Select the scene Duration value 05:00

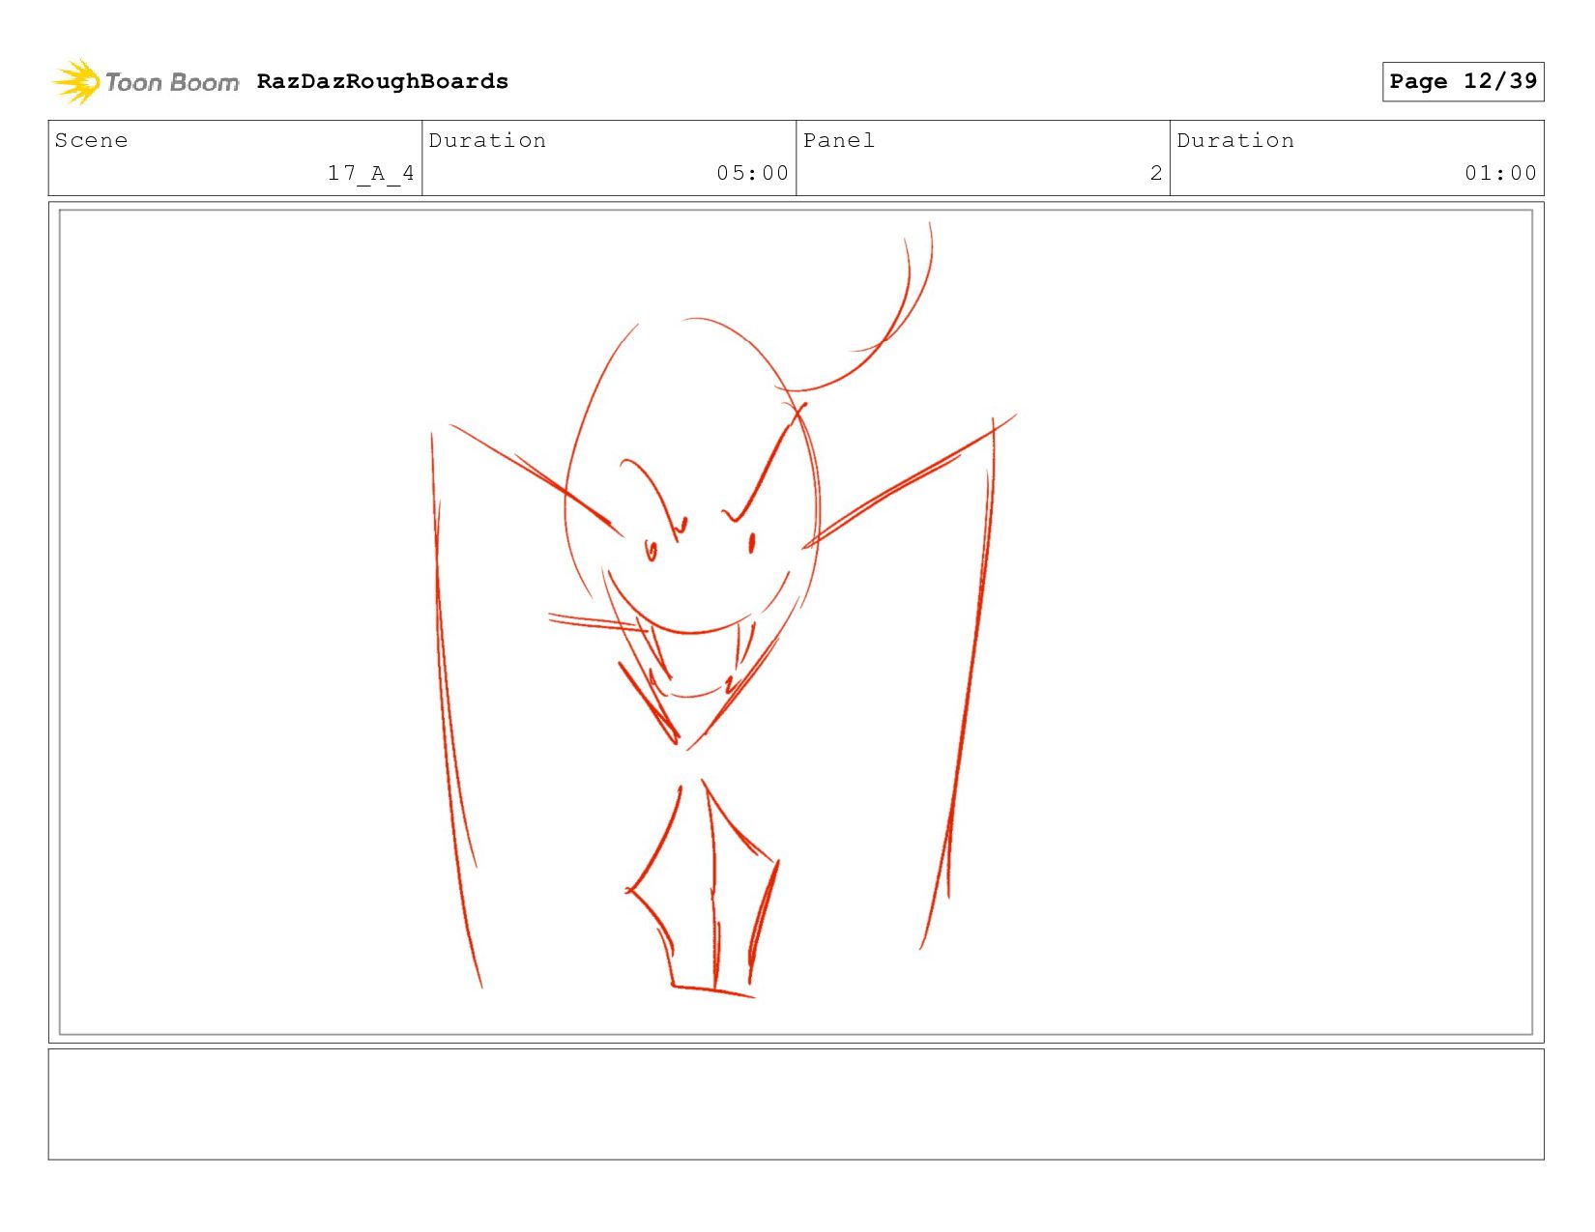(752, 173)
